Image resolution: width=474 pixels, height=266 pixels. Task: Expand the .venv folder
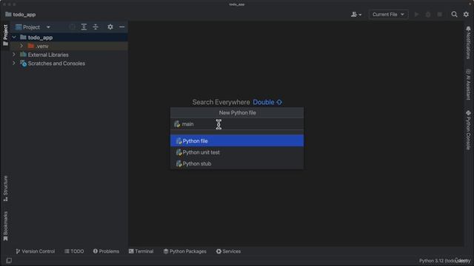click(21, 46)
